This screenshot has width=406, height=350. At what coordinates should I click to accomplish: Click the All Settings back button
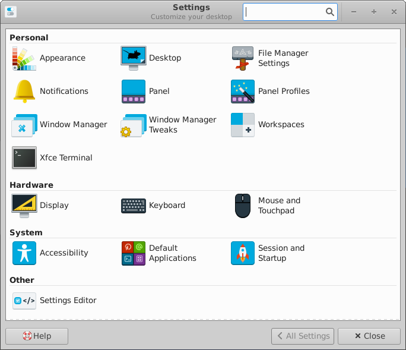tap(303, 336)
